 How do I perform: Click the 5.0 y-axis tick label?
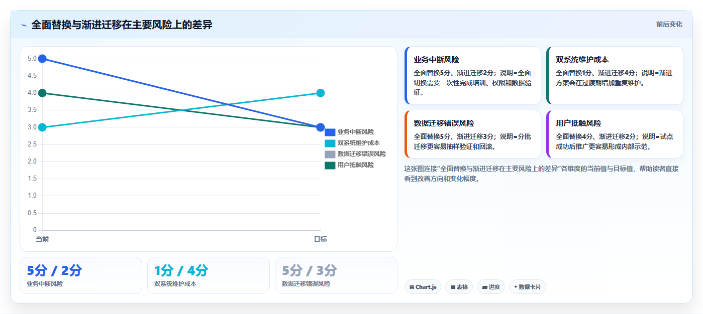click(x=32, y=59)
